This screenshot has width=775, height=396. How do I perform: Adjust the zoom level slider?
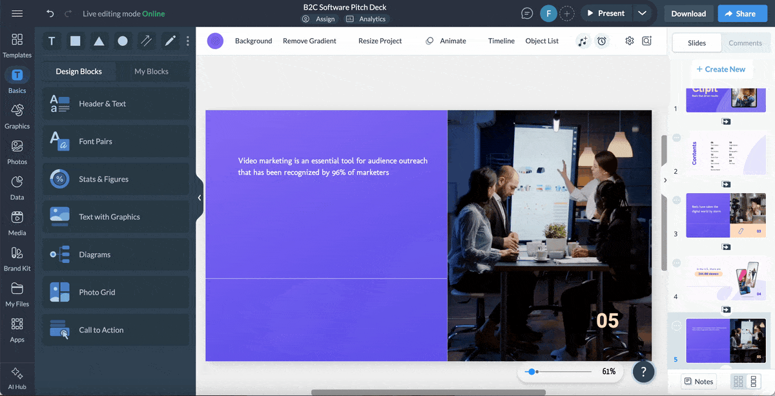click(532, 371)
